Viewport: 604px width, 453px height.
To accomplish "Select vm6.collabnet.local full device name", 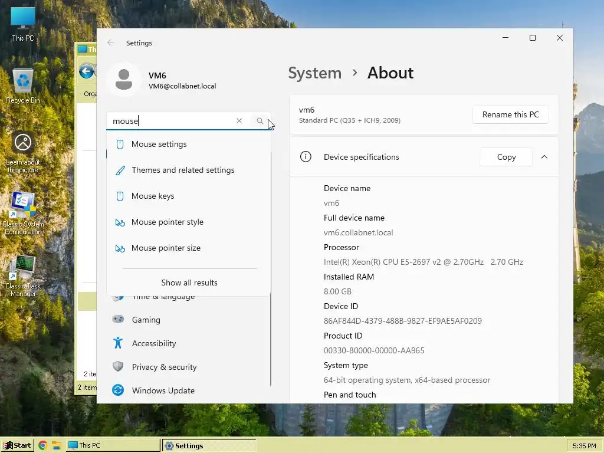I will tap(358, 232).
